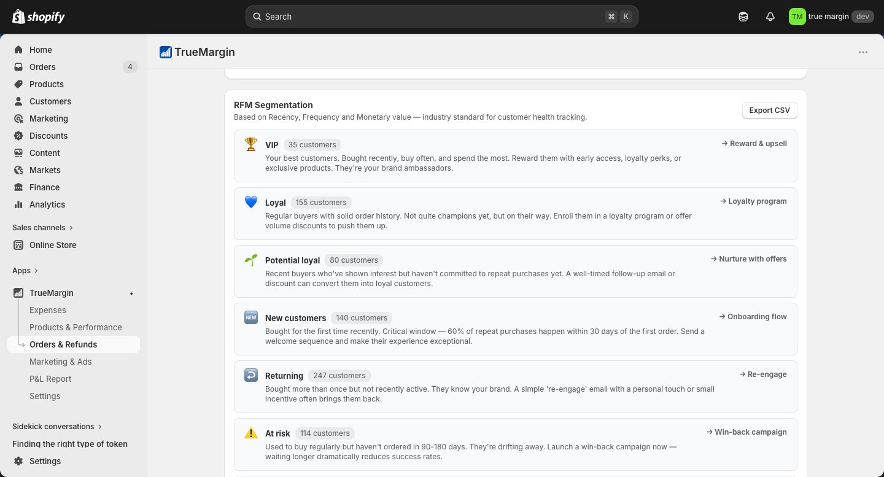Click the Nurture with offers link
This screenshot has width=884, height=477.
[x=749, y=259]
